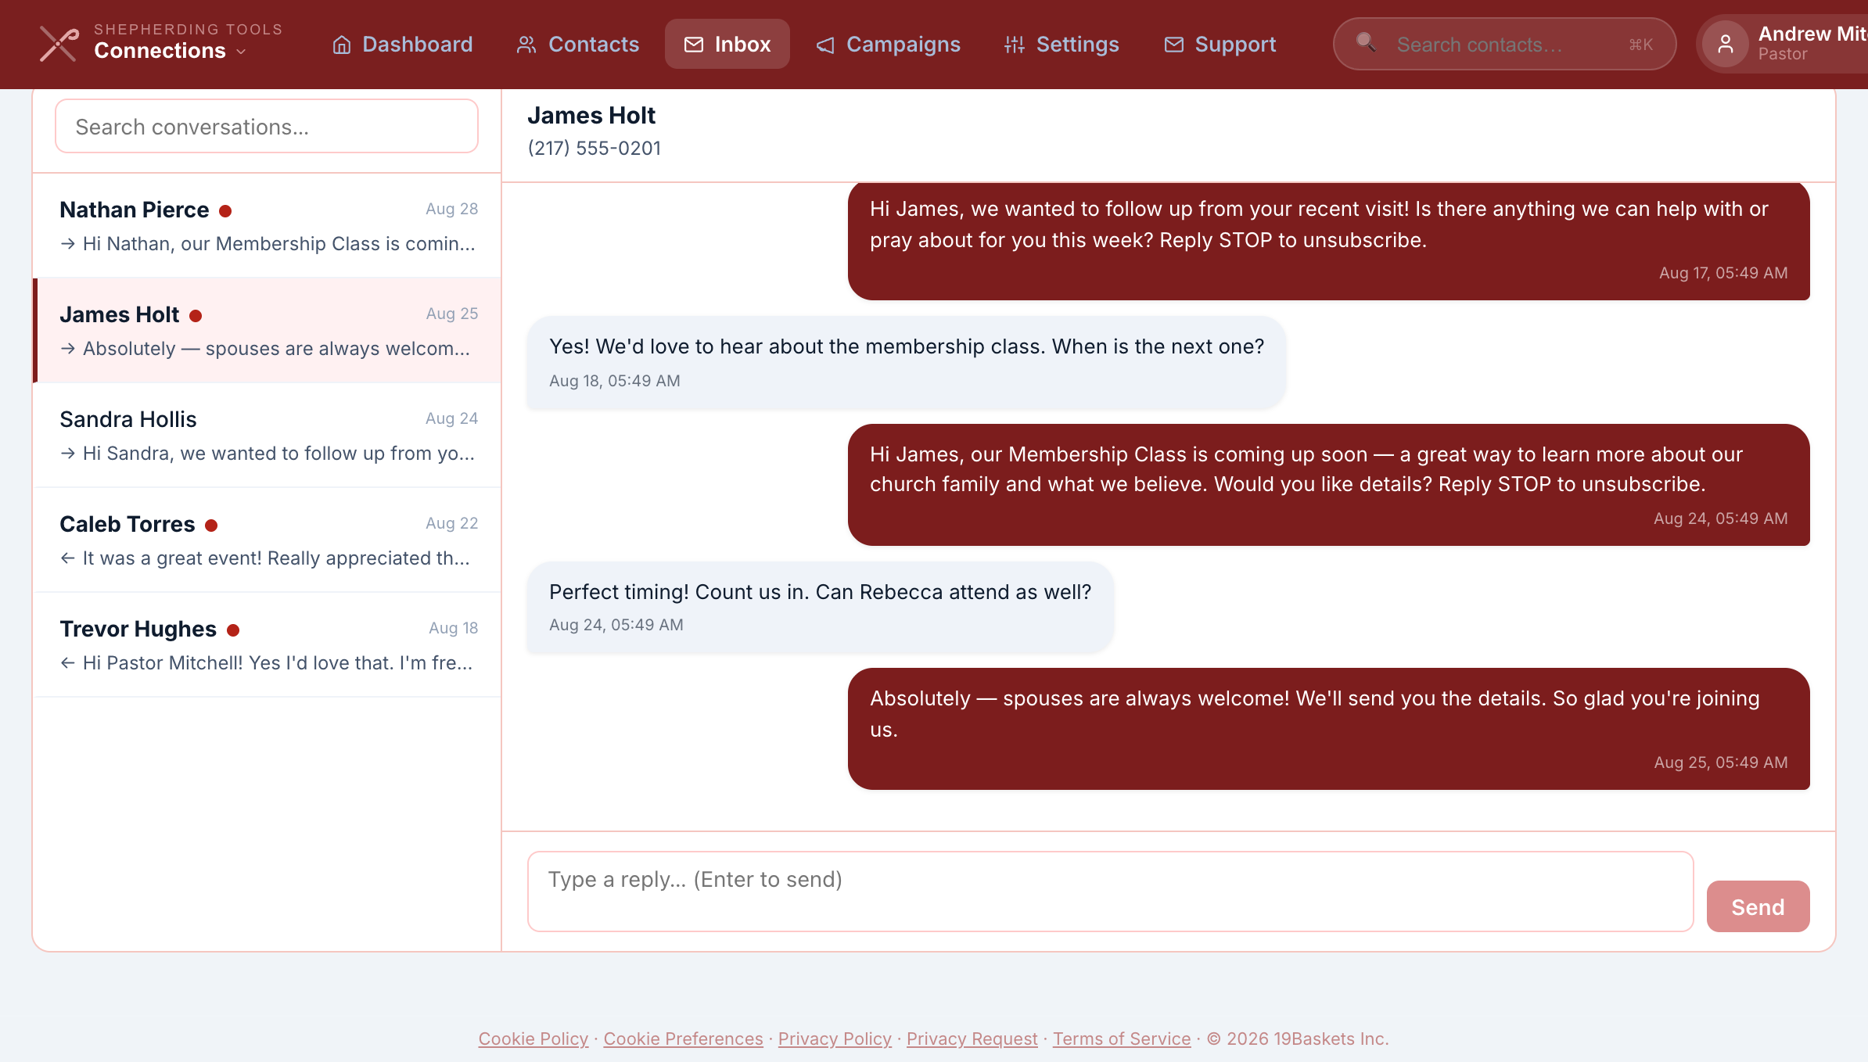Open the Terms of Service link
Viewport: 1868px width, 1062px height.
pos(1122,1039)
